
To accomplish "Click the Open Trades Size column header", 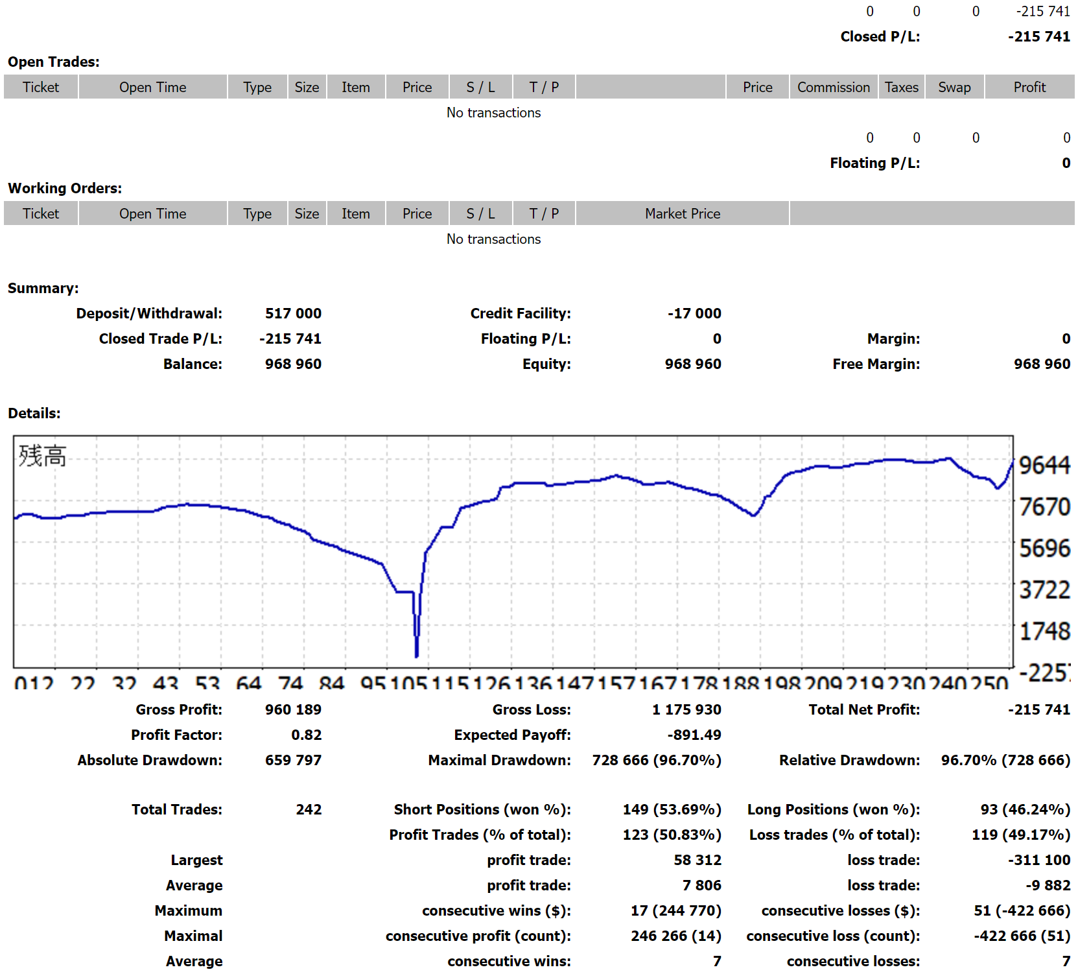I will 307,87.
